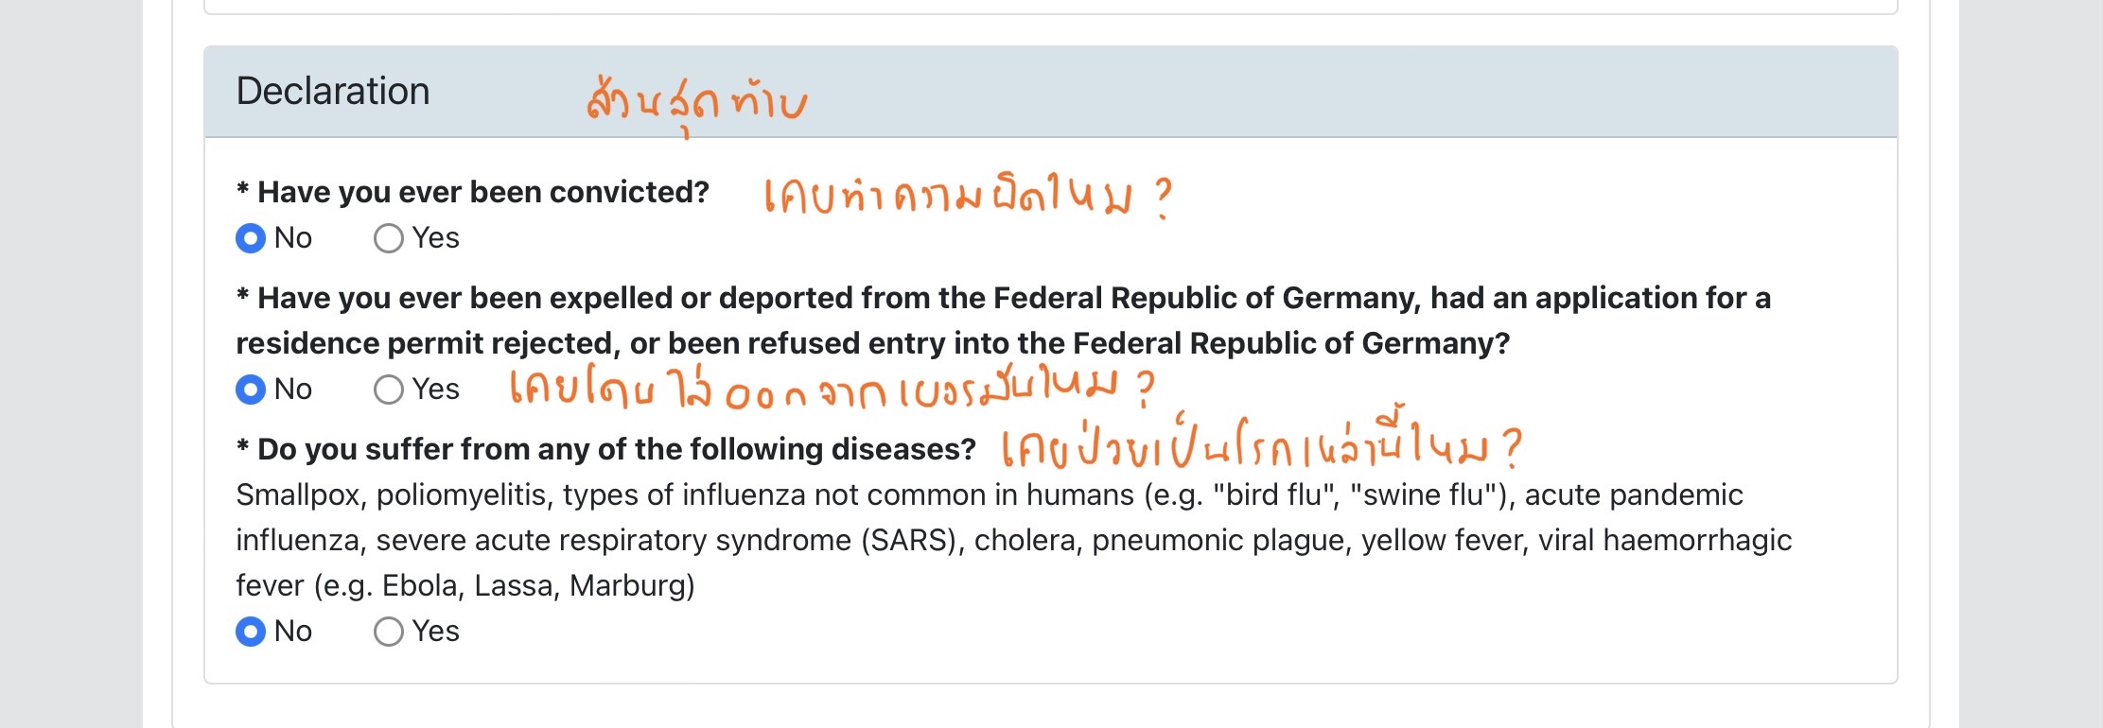Screen dimensions: 2103x728
Task: Choose No for expelled from Germany question
Action: pos(251,390)
